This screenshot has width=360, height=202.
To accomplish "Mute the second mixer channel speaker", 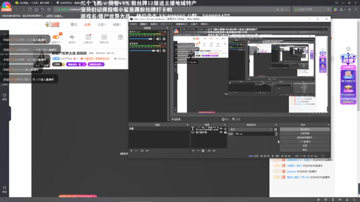I will coord(158,51).
